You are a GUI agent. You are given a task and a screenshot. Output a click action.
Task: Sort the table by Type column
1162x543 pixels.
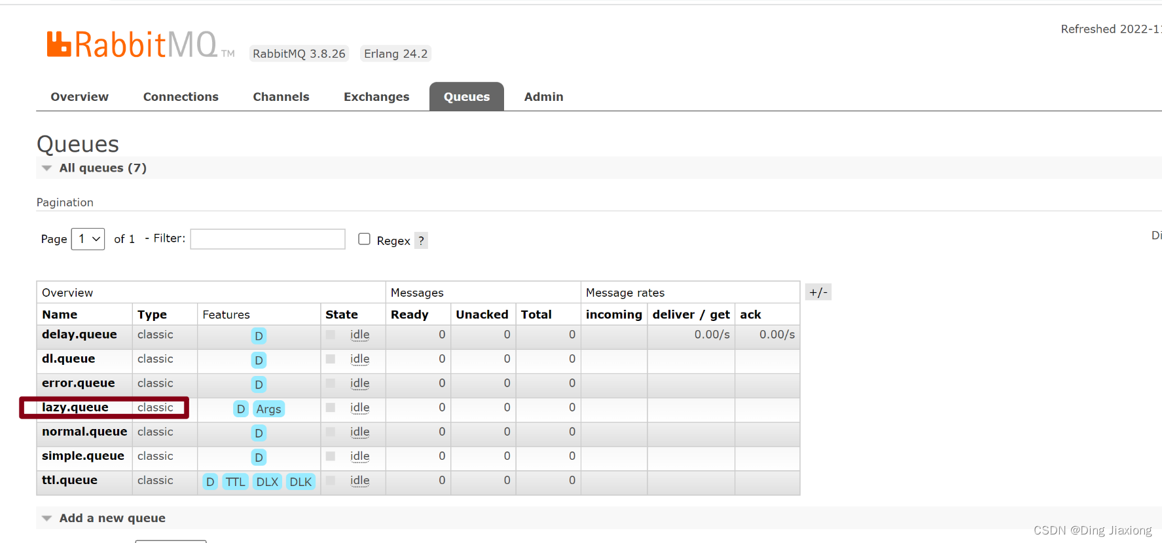pyautogui.click(x=152, y=314)
